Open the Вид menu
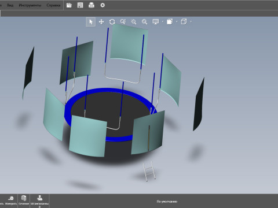The image size is (278, 208). pyautogui.click(x=10, y=5)
